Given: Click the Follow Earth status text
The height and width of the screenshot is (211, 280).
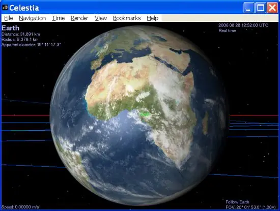Looking at the screenshot, I should pyautogui.click(x=237, y=202).
